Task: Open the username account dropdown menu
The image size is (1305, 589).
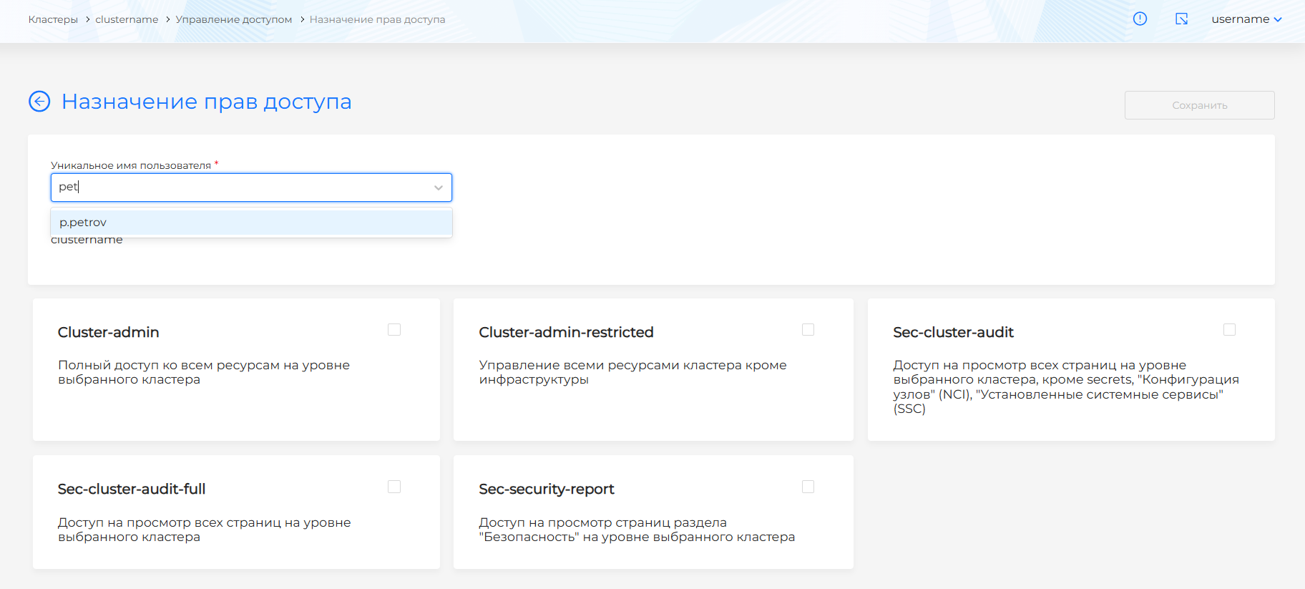Action: pyautogui.click(x=1246, y=19)
